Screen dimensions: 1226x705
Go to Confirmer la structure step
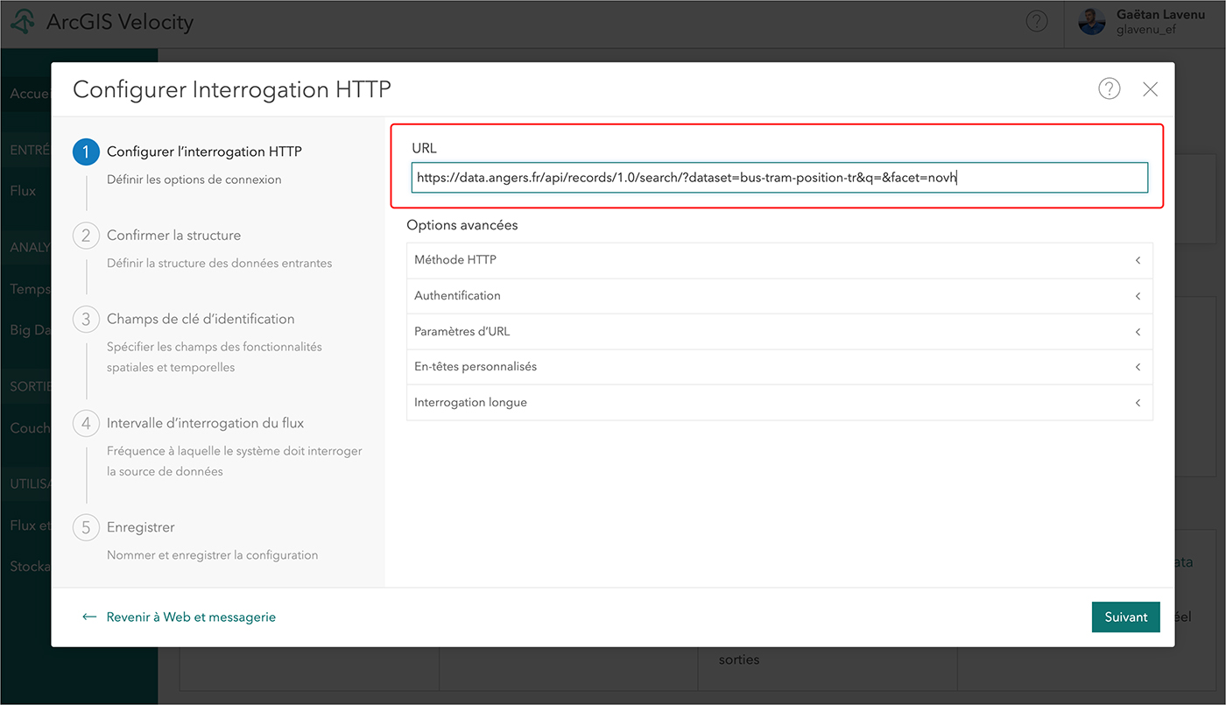[x=173, y=236]
